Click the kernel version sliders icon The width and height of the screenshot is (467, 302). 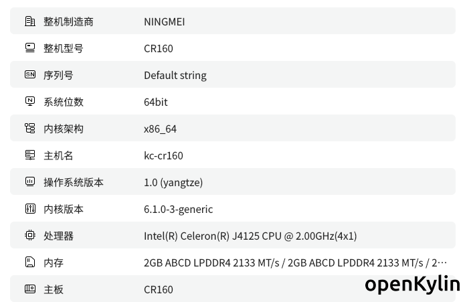pyautogui.click(x=30, y=209)
